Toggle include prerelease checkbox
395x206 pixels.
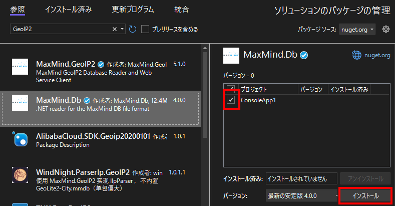145,29
